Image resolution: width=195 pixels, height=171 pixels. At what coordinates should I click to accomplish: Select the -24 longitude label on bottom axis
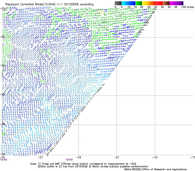79,157
